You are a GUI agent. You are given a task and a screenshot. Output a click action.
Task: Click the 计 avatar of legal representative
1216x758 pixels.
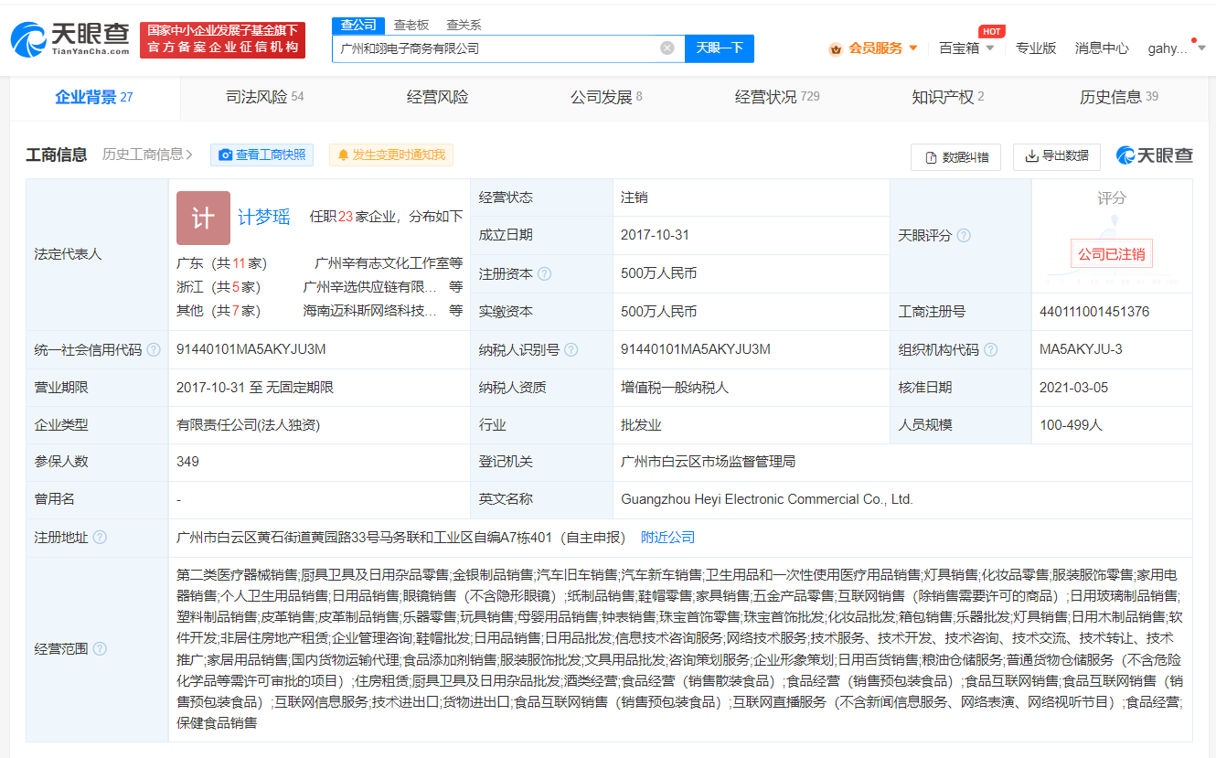[x=203, y=218]
